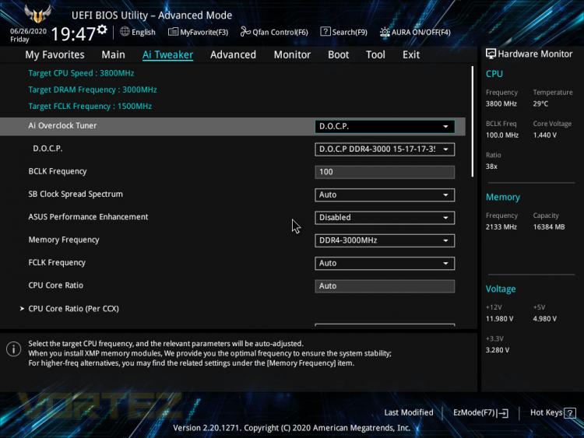
Task: Click the Ratio 38x value
Action: pos(491,166)
